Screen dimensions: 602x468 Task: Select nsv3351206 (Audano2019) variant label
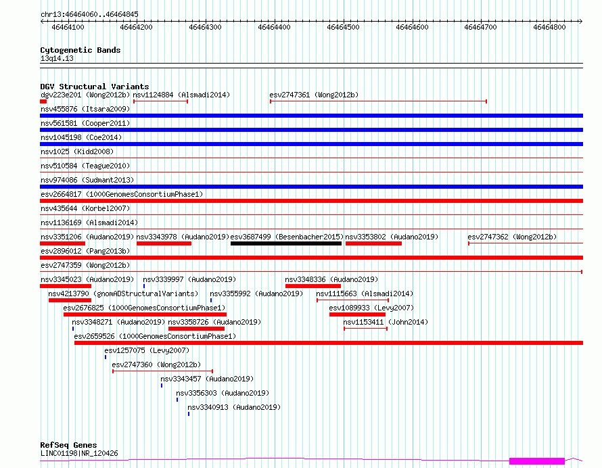(x=87, y=237)
